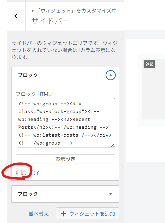Click the サイドバー section heading

(x=51, y=21)
